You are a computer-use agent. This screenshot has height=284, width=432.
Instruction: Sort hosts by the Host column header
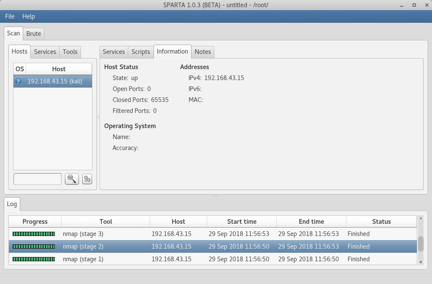(59, 69)
